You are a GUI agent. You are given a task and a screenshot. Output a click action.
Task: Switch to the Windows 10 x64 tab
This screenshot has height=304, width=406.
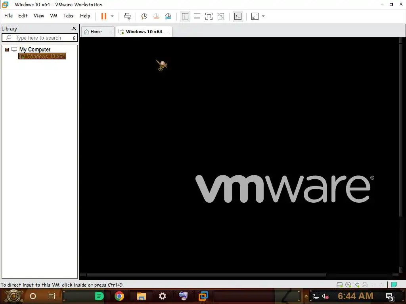(144, 32)
